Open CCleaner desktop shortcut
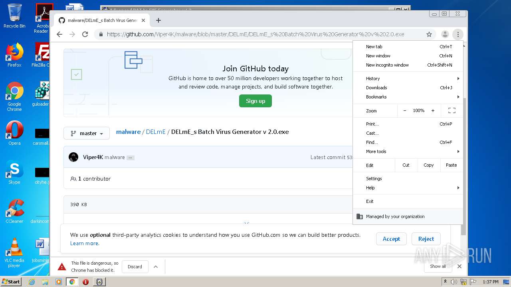 pyautogui.click(x=14, y=211)
